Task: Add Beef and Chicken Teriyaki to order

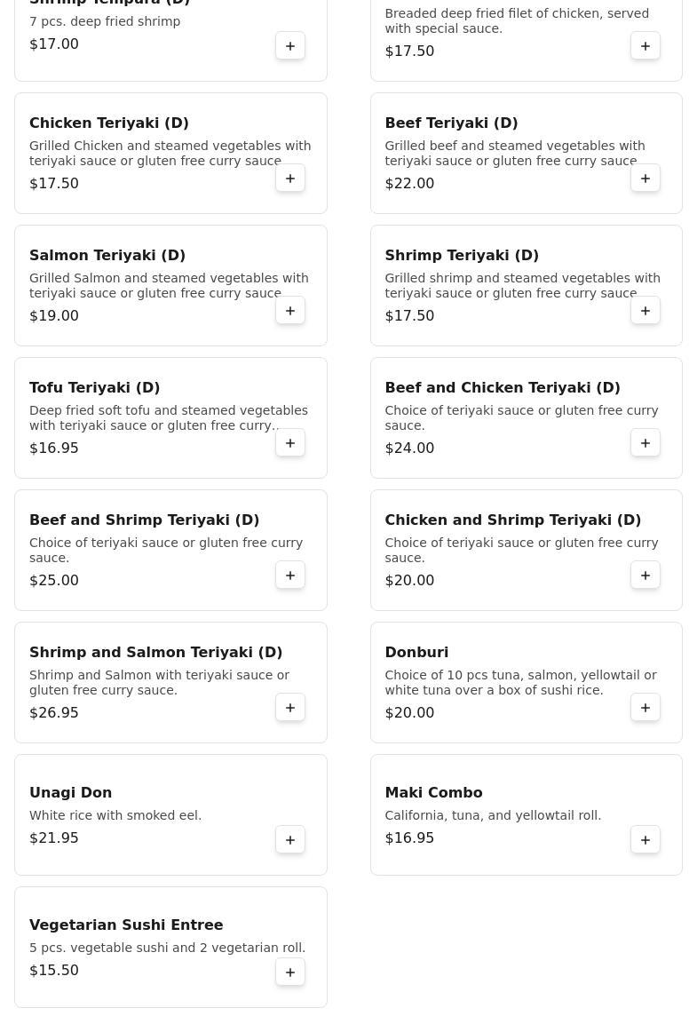Action: pos(646,443)
